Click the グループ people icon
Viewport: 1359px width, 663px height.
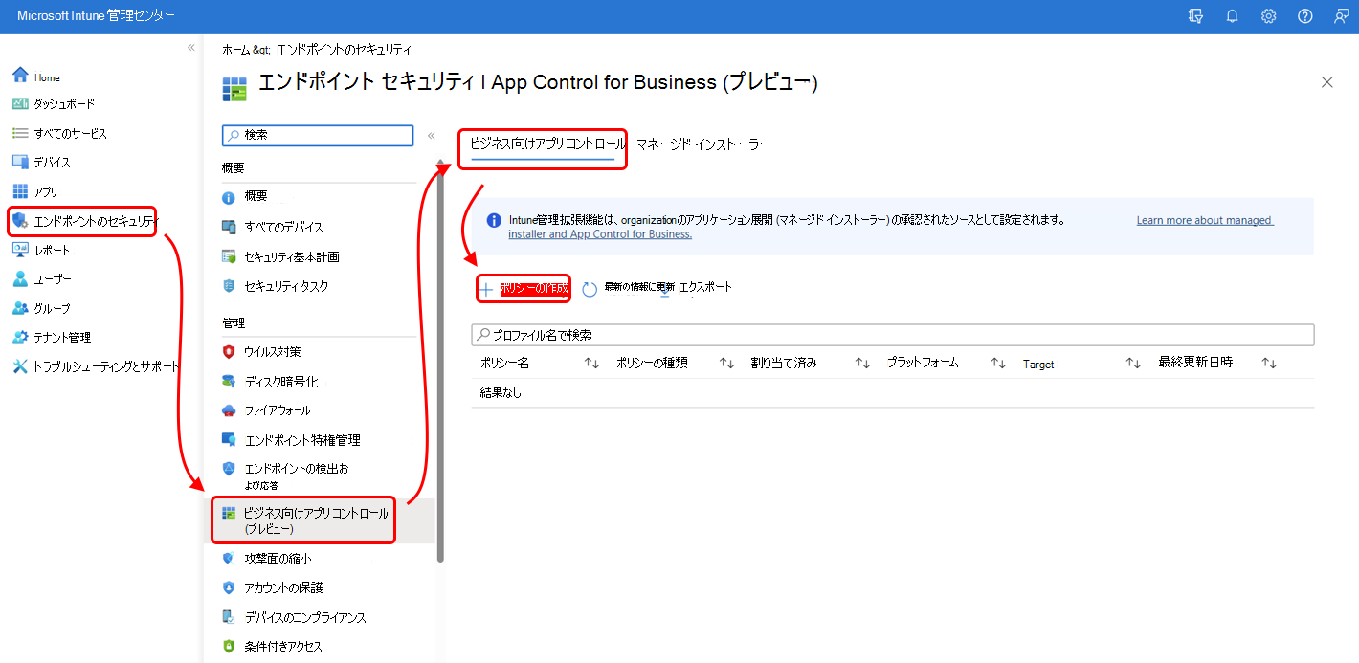click(20, 308)
